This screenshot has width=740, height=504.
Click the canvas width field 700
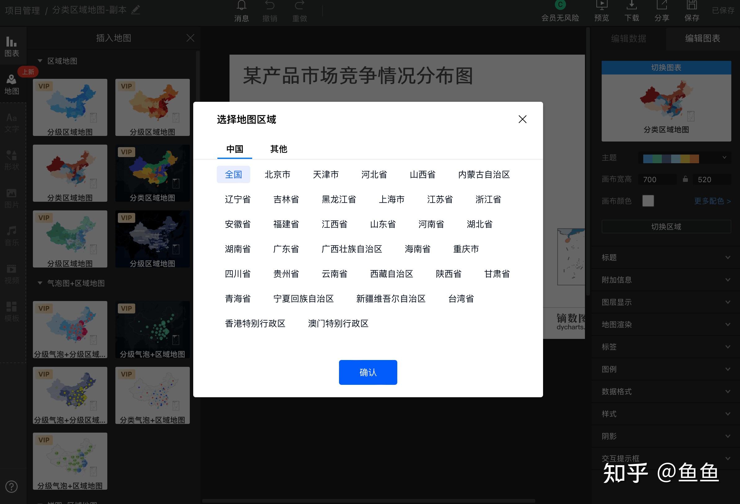point(658,179)
